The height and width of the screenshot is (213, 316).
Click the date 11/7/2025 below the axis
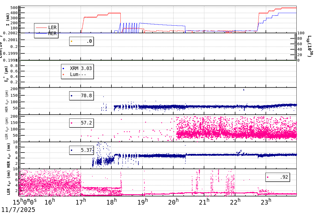point(18,210)
